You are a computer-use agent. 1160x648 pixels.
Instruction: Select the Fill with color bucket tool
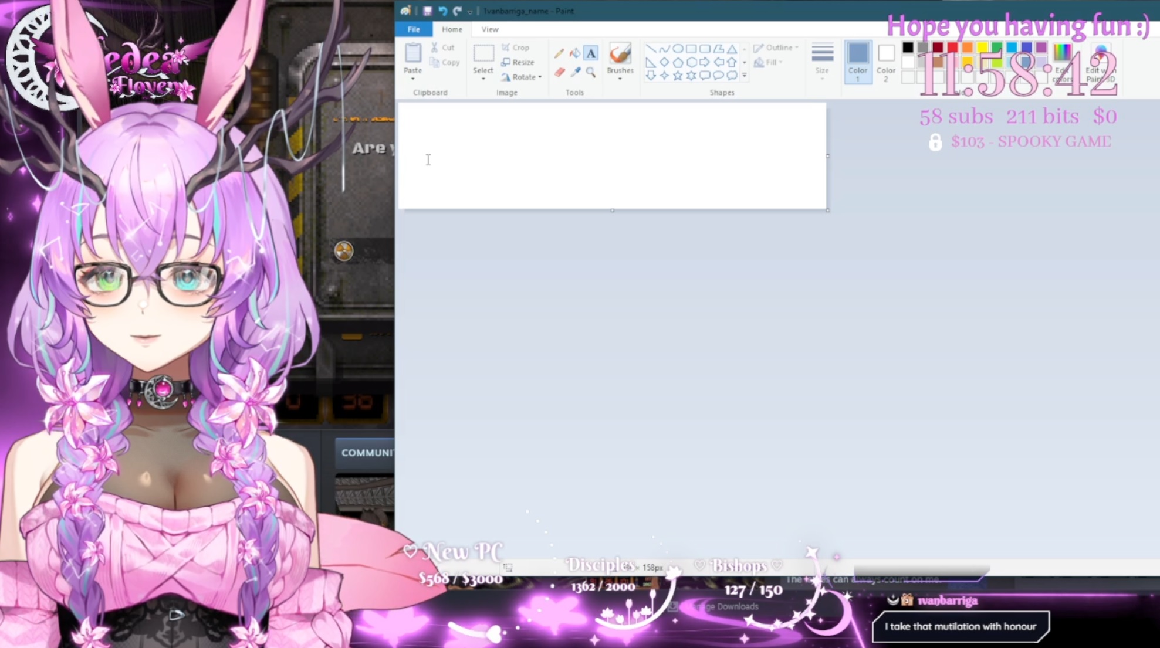pos(575,53)
